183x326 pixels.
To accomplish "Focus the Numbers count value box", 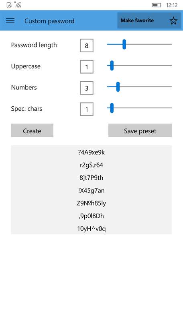I will tap(87, 88).
